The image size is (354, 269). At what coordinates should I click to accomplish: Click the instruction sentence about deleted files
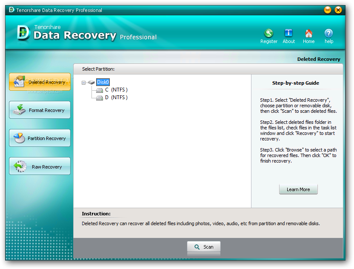click(x=201, y=223)
